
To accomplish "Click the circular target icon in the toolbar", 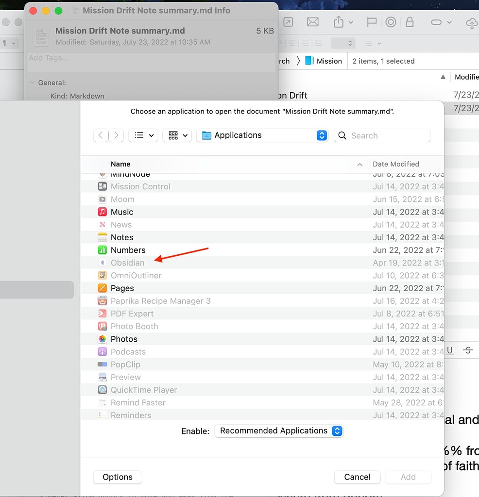I will point(391,22).
